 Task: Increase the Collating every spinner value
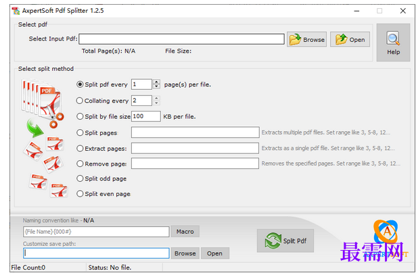click(156, 98)
